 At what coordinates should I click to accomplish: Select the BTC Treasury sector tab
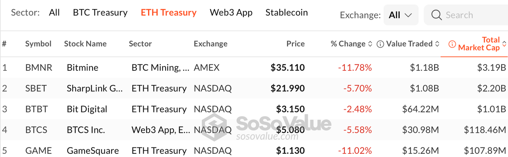(x=100, y=13)
